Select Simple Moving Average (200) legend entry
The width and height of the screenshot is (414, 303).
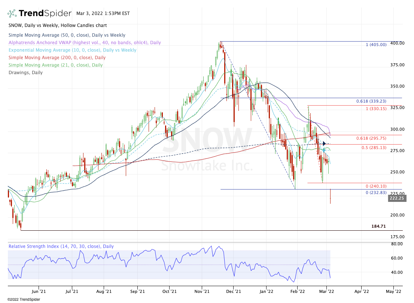coord(57,57)
